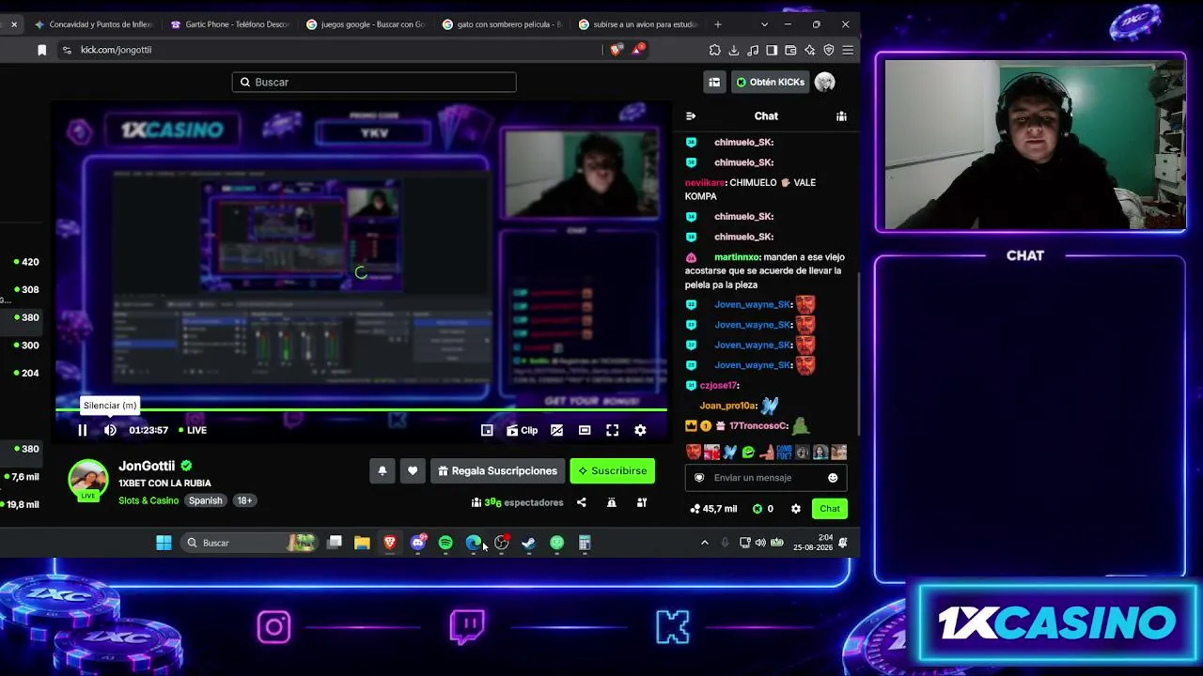The width and height of the screenshot is (1203, 676).
Task: Switch to gato con sombrero película tab
Action: click(501, 24)
